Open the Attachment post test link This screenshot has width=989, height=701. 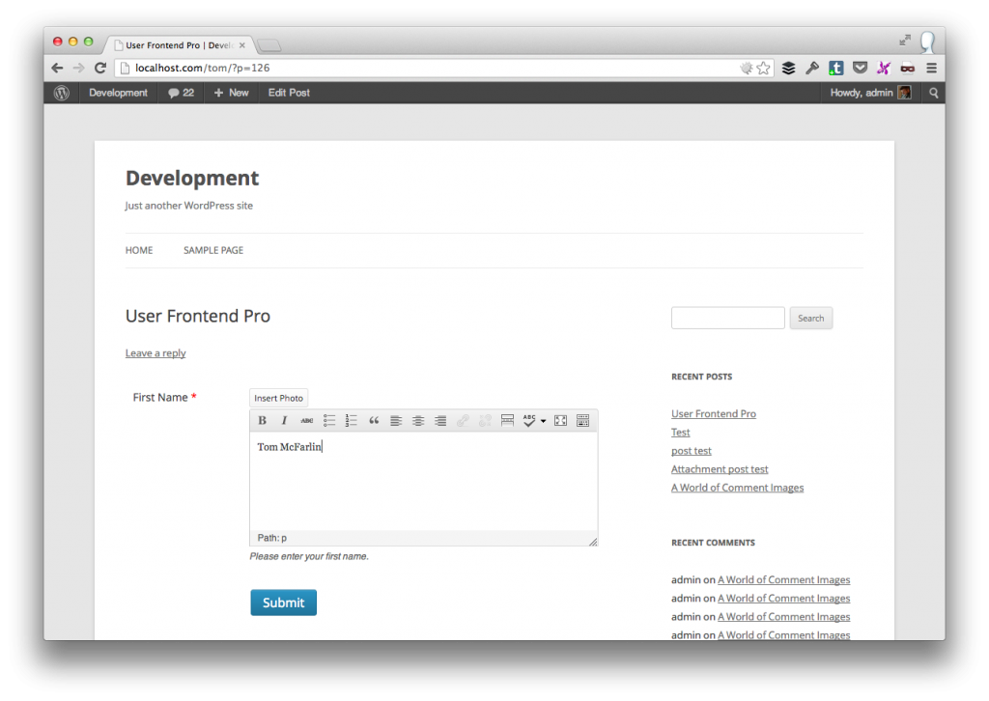(720, 469)
